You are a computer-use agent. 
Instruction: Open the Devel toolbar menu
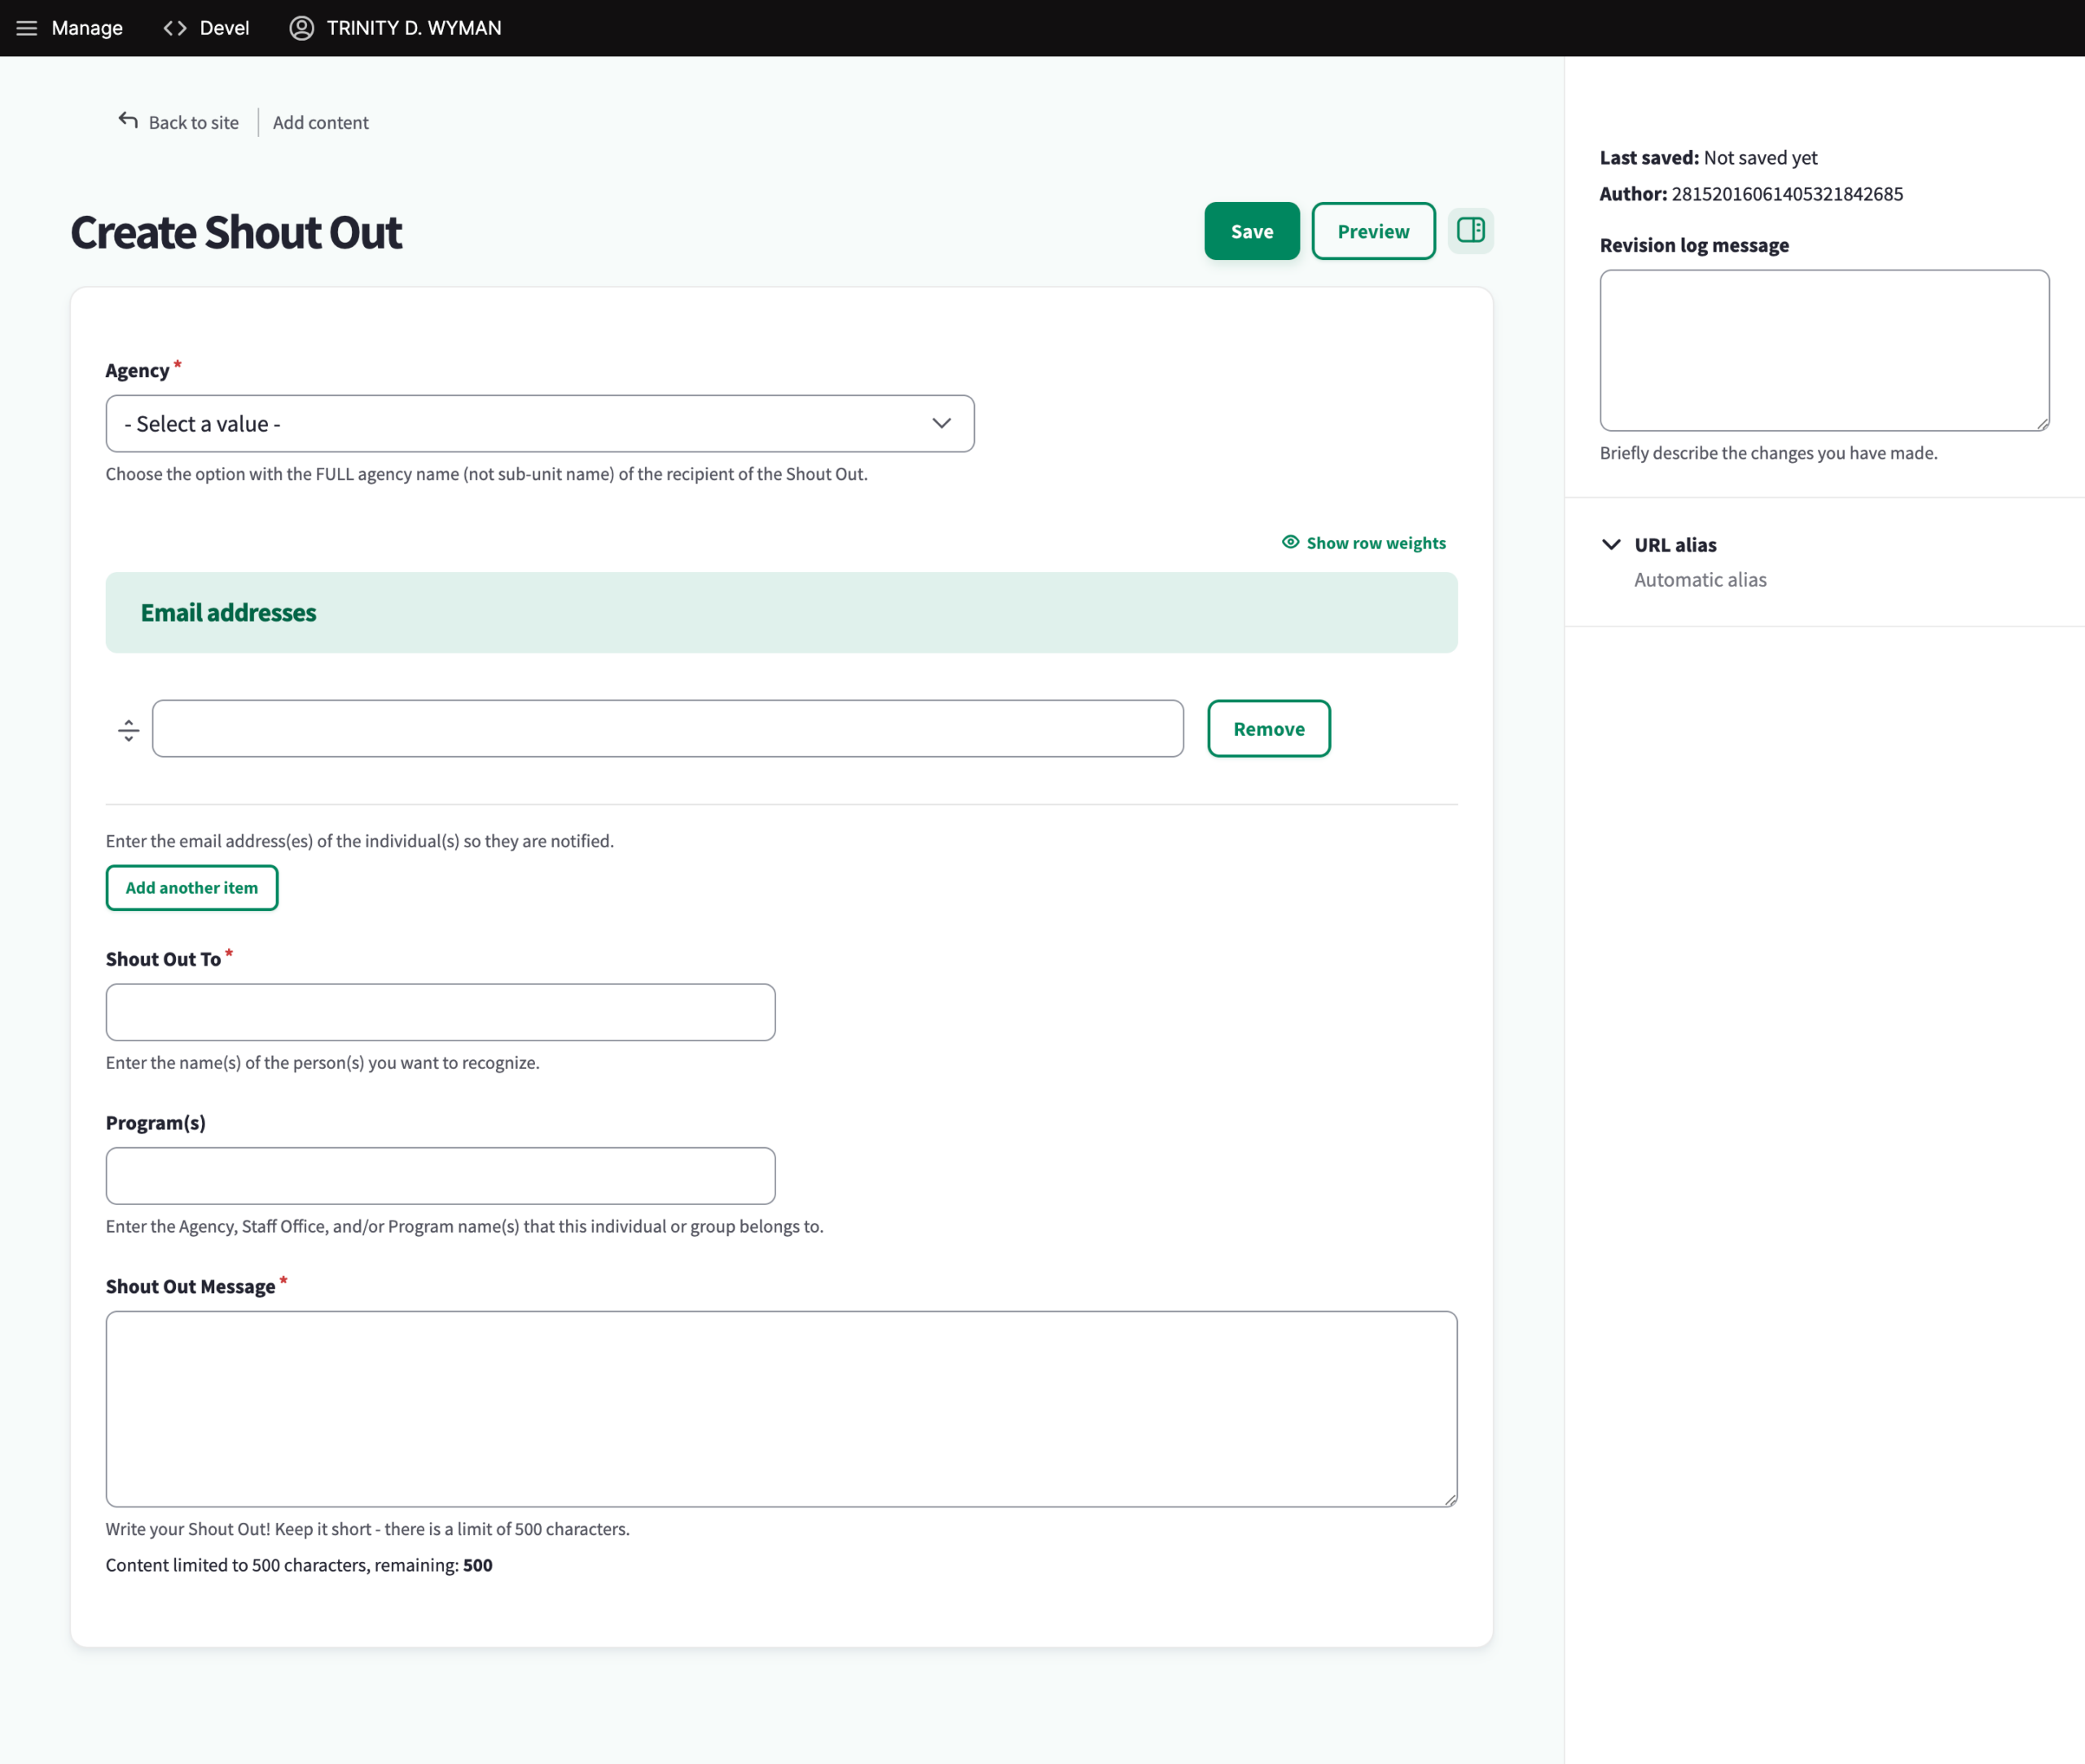224,28
